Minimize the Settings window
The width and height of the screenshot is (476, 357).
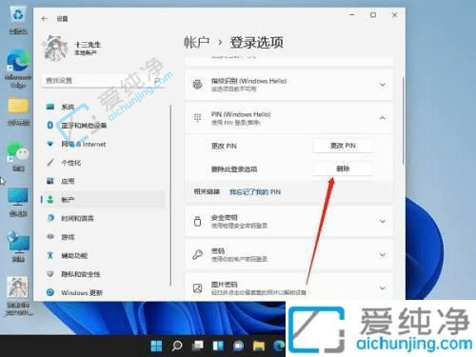click(x=352, y=15)
